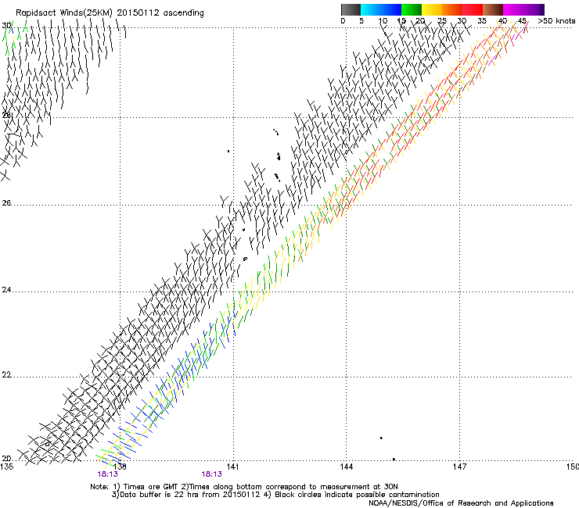Screen dimensions: 579x508
Task: Click legend tick label '35'
Action: pos(482,21)
